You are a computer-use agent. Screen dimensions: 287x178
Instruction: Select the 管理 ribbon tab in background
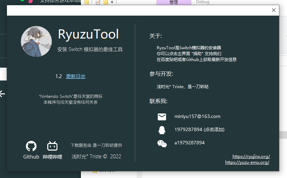pos(173,2)
